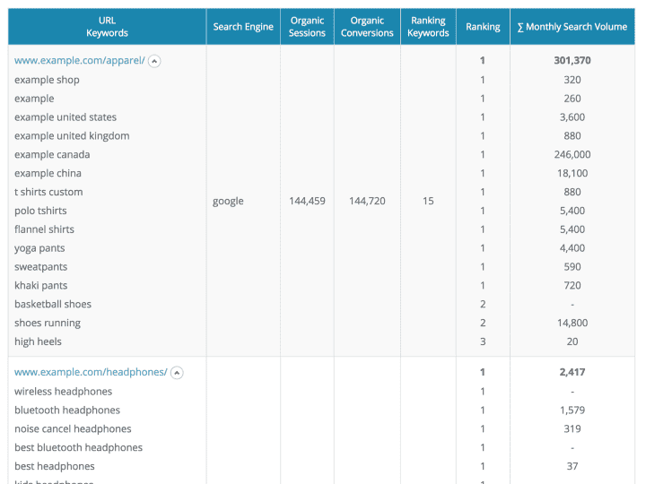Click the 144,459 organic sessions value
The height and width of the screenshot is (484, 646).
[x=307, y=202]
